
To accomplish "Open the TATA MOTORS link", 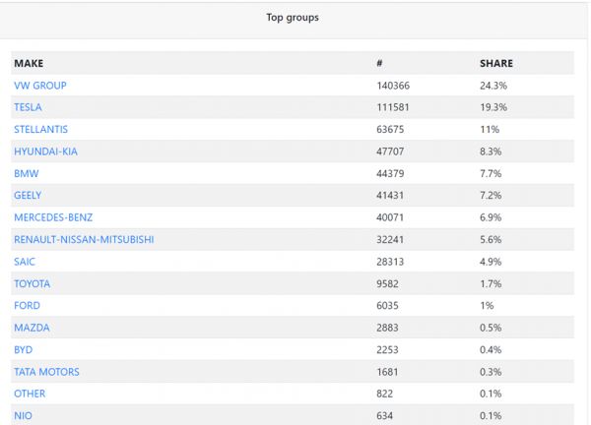I will [x=46, y=372].
